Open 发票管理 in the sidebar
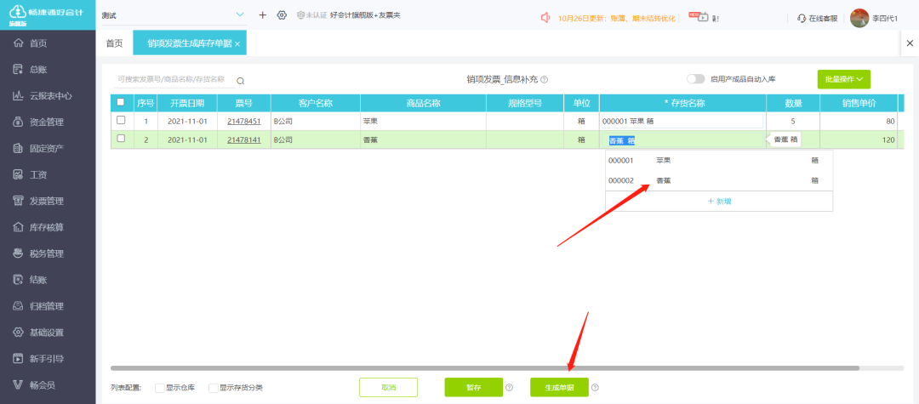The width and height of the screenshot is (919, 404). tap(47, 201)
